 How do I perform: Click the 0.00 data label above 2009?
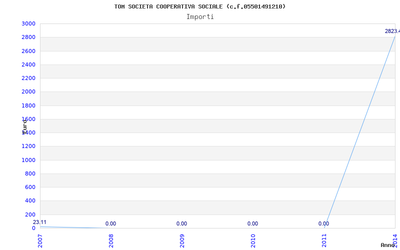181,223
